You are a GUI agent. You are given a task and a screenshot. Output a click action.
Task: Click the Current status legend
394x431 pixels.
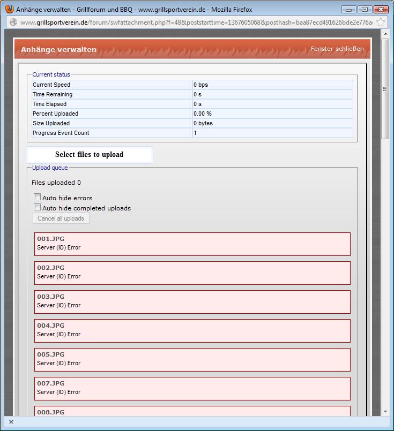[51, 74]
